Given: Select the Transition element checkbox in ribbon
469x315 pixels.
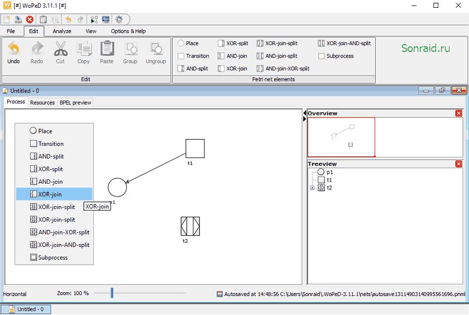Looking at the screenshot, I should (x=194, y=56).
